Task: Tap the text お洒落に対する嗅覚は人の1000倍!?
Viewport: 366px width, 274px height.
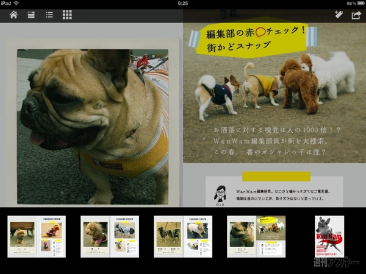Action: (277, 130)
